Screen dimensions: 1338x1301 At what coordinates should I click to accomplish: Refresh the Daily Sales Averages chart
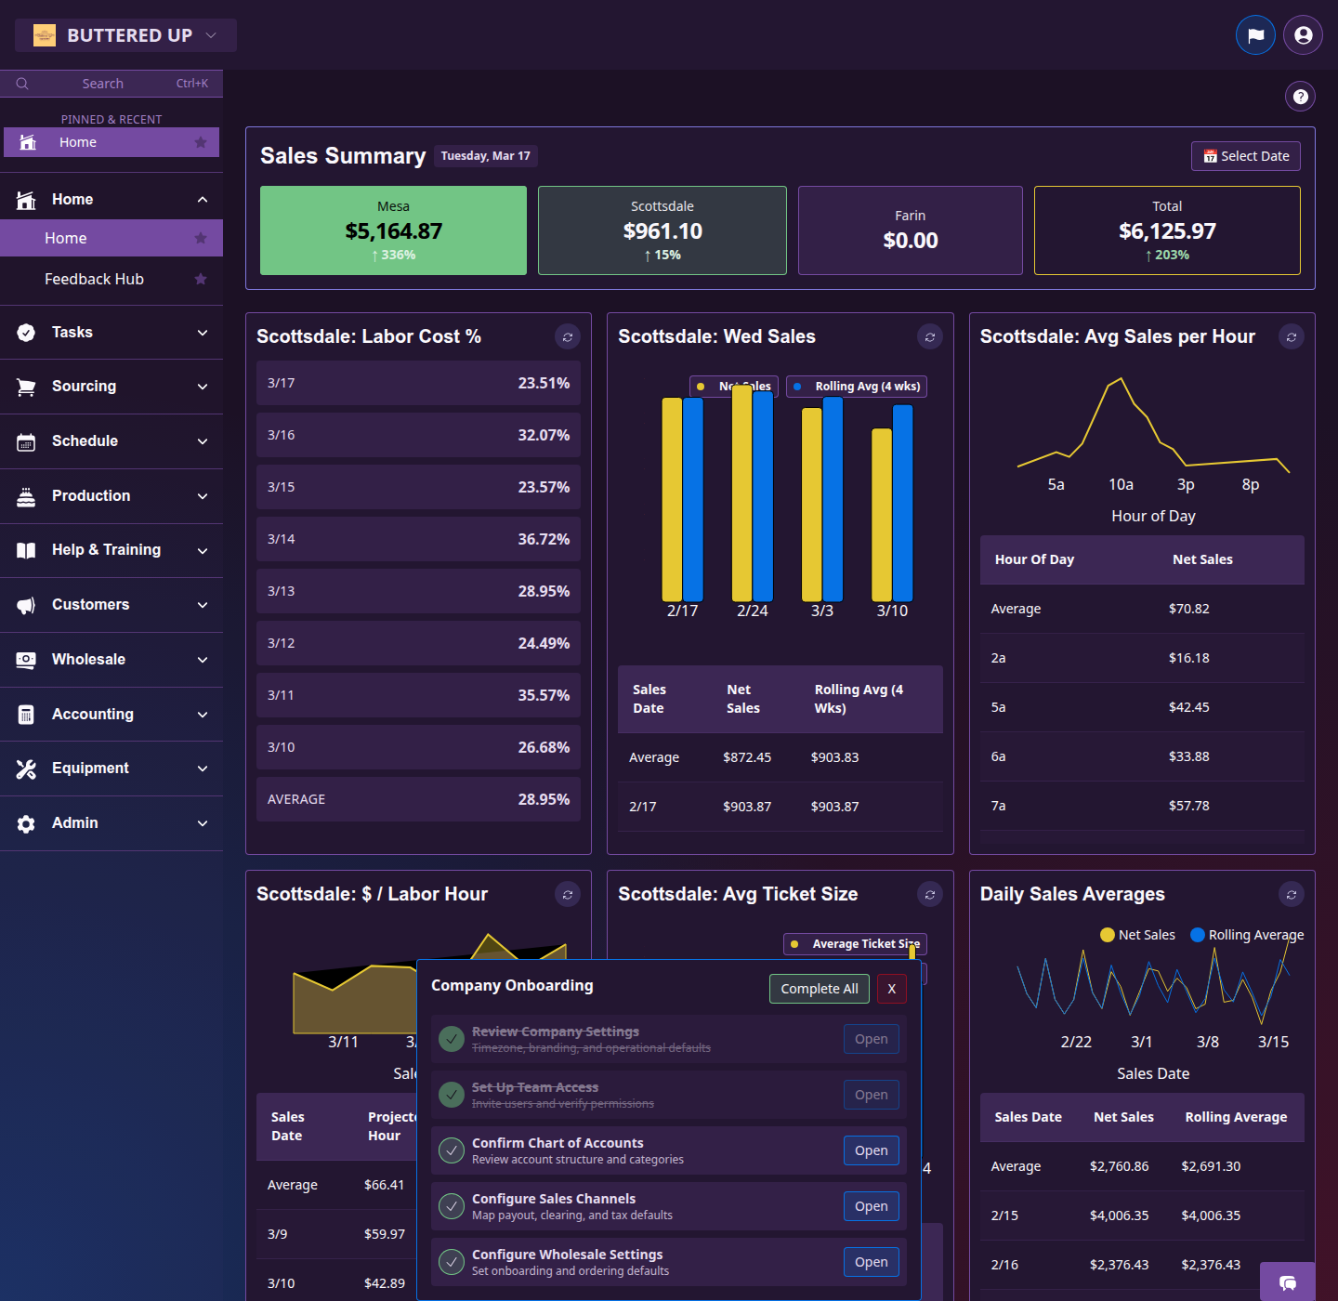(1291, 894)
